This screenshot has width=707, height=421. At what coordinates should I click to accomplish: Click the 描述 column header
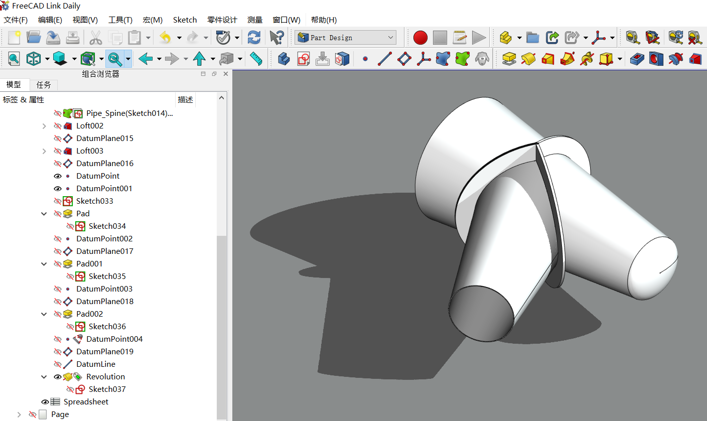pos(185,100)
